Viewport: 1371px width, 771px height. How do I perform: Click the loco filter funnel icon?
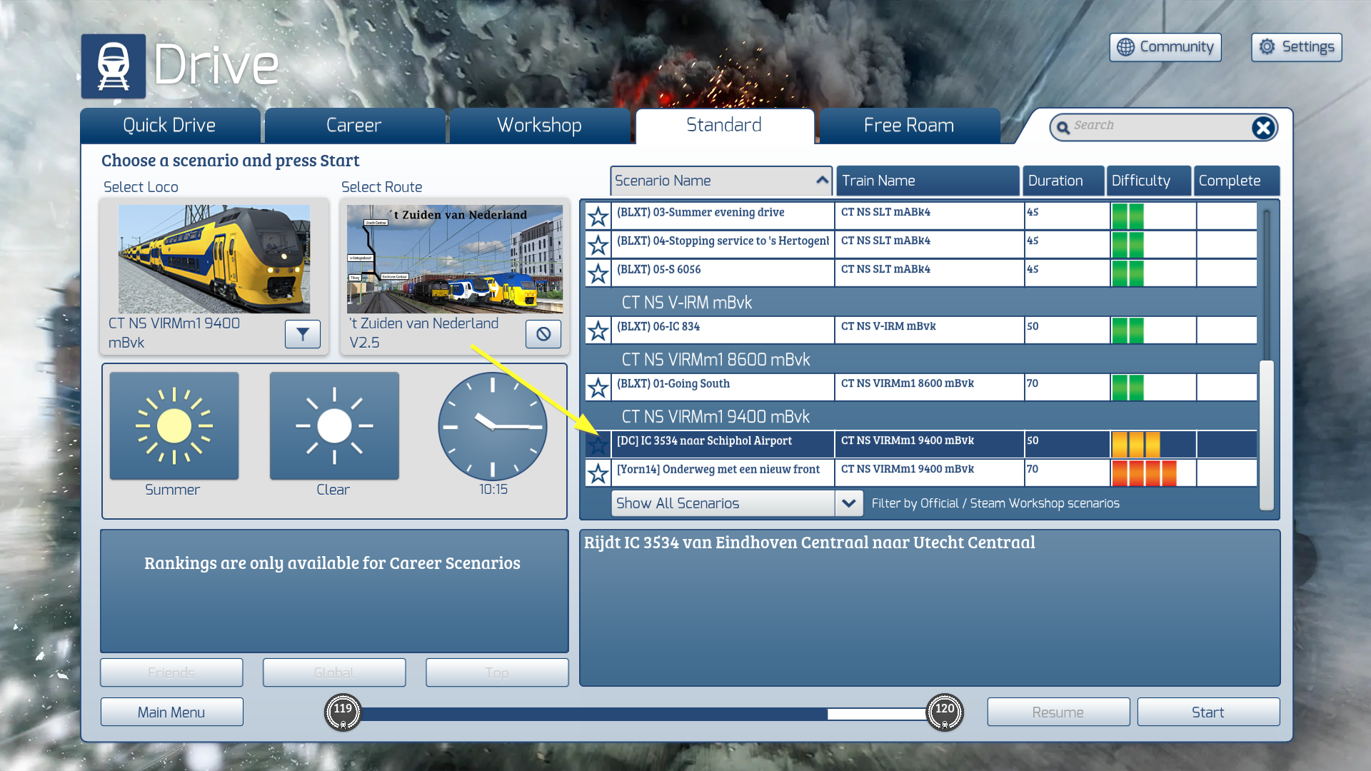(303, 334)
